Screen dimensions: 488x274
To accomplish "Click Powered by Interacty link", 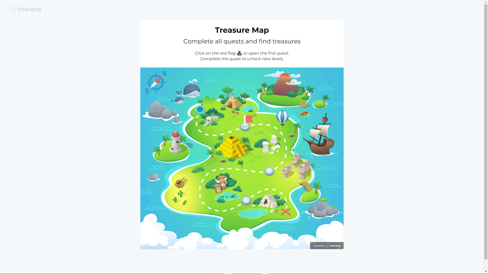I will pos(327,246).
